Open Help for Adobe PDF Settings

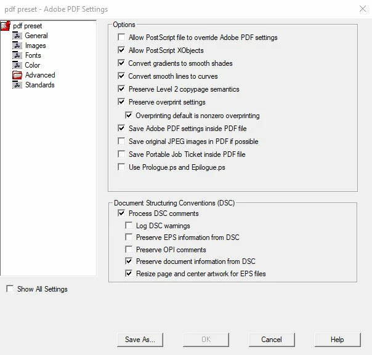[338, 340]
